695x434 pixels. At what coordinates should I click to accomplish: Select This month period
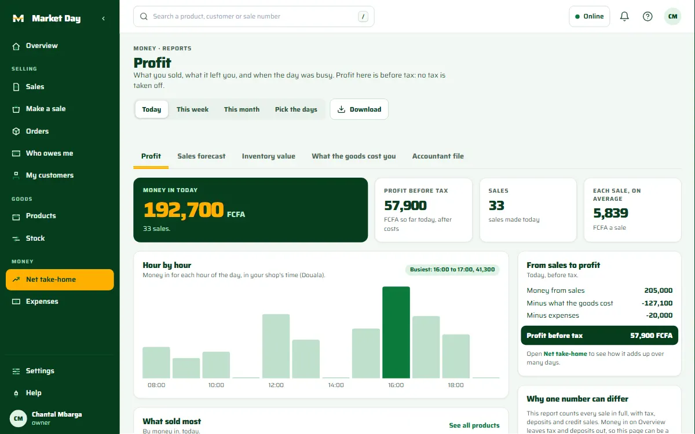click(x=242, y=109)
